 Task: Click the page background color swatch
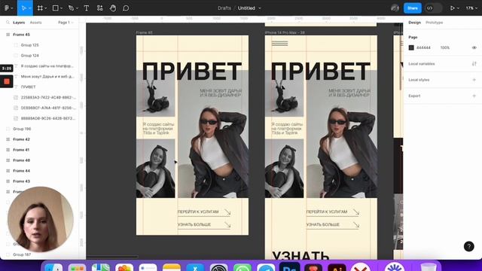tap(411, 47)
